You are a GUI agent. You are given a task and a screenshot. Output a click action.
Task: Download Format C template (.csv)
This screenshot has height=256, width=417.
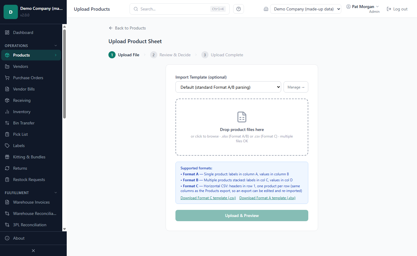[208, 198]
